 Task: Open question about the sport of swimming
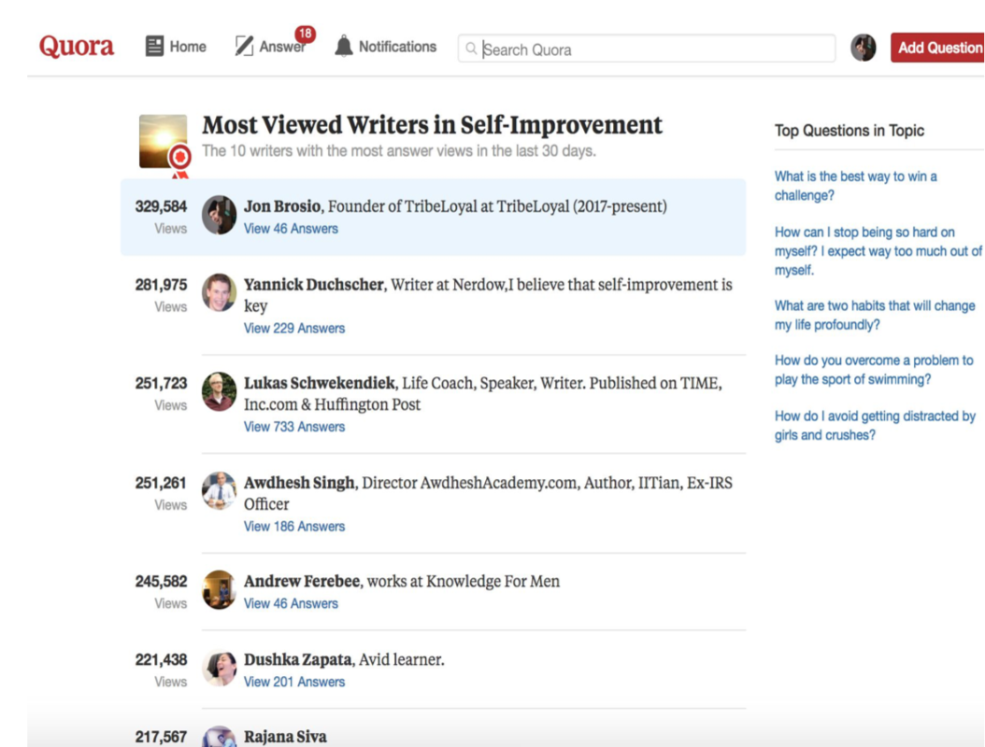point(874,370)
